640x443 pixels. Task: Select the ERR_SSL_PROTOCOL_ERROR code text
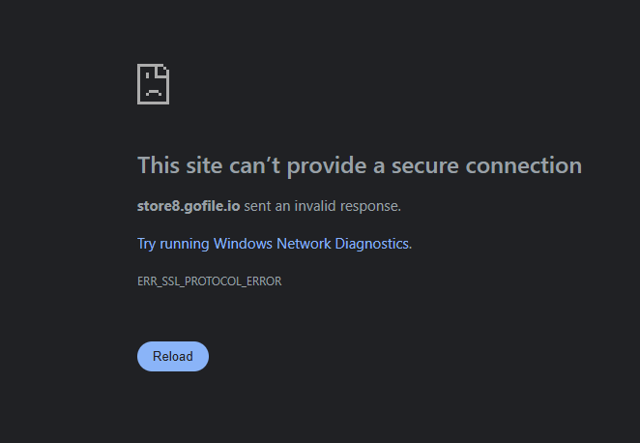(x=209, y=281)
